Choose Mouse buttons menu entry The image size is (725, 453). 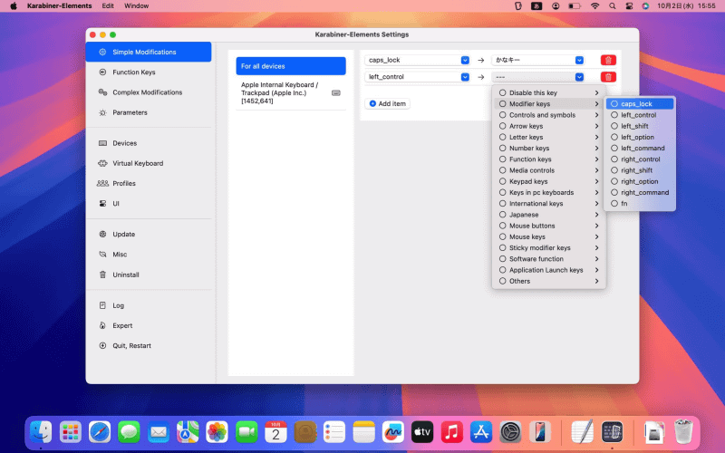tap(549, 226)
